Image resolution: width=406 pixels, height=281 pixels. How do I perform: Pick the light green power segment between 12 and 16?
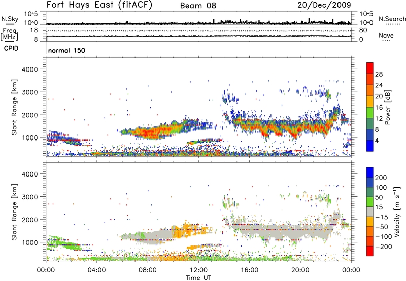(370, 112)
